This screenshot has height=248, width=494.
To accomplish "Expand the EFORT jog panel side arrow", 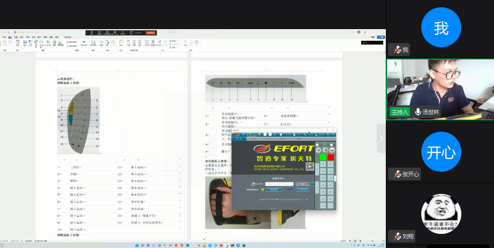I will pyautogui.click(x=335, y=179).
